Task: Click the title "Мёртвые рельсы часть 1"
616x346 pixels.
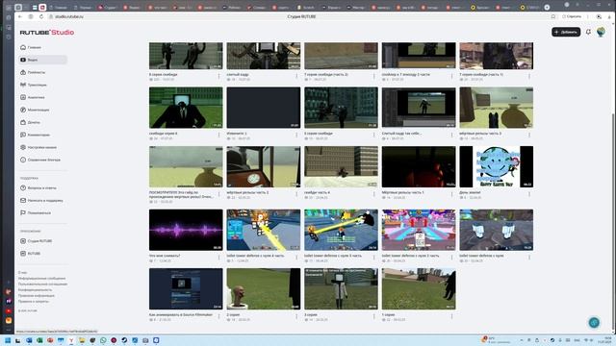Action: pos(402,192)
